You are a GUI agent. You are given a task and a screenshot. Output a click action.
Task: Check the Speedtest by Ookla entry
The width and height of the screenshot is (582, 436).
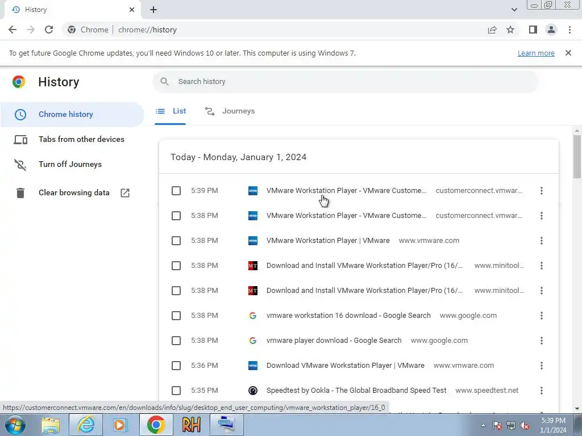coord(176,391)
